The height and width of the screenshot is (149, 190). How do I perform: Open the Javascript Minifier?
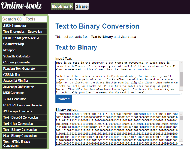tap(25, 81)
